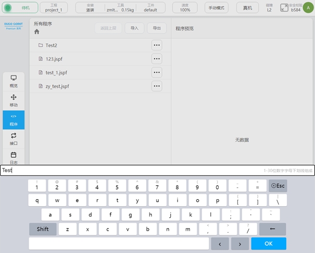
Task: Open the test_1.jspf program file
Action: pos(56,72)
